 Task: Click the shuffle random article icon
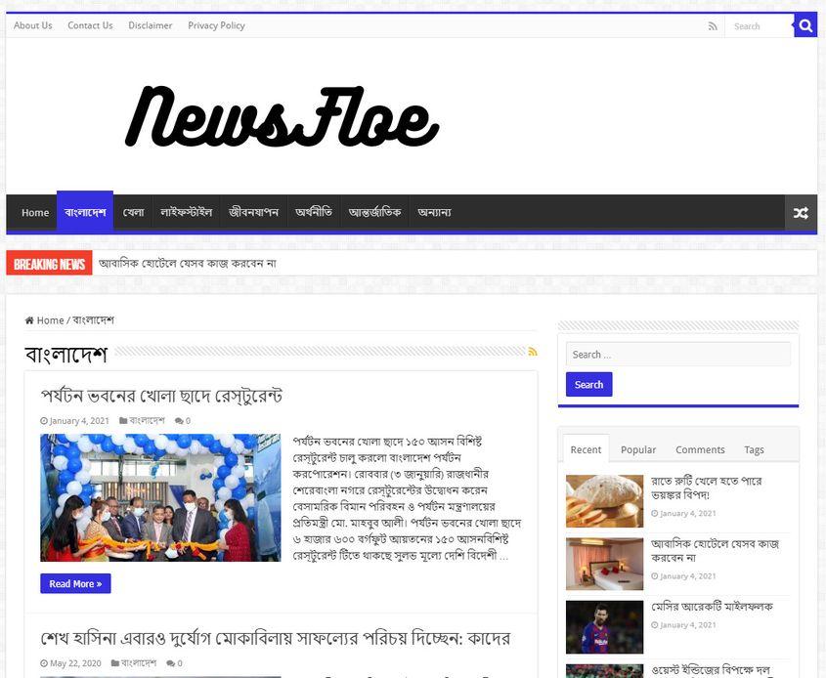click(x=801, y=213)
